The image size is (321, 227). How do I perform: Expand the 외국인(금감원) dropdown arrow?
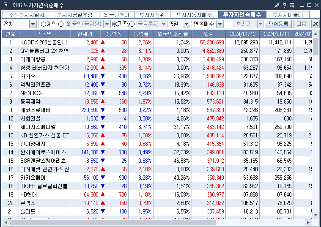click(x=107, y=24)
